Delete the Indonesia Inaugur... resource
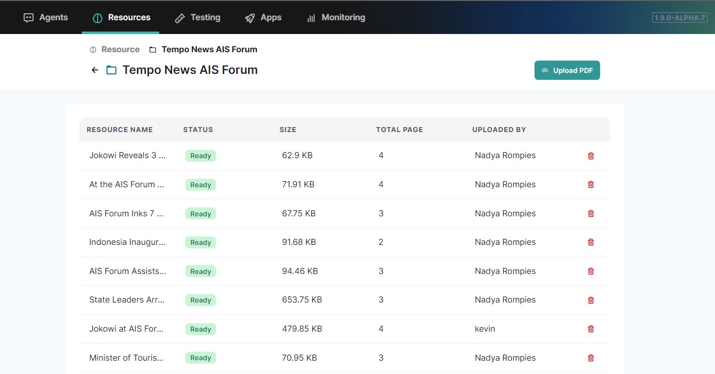Screen dimensions: 715x374 coord(591,242)
